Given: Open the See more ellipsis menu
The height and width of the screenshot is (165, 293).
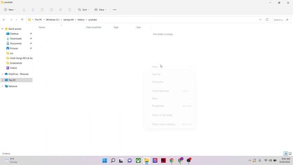Looking at the screenshot, I should tap(114, 10).
